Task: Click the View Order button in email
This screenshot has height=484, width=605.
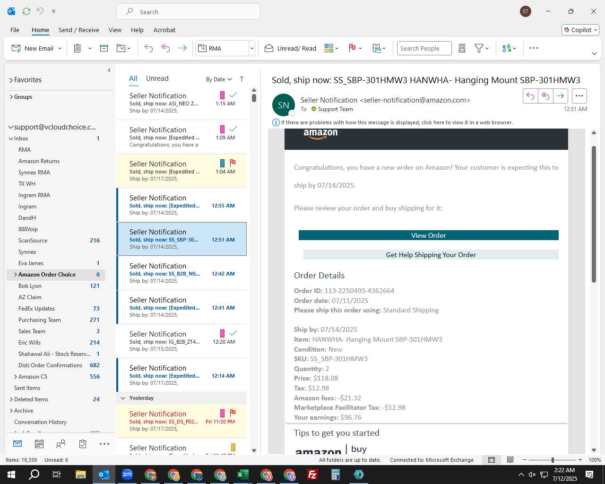Action: (429, 235)
